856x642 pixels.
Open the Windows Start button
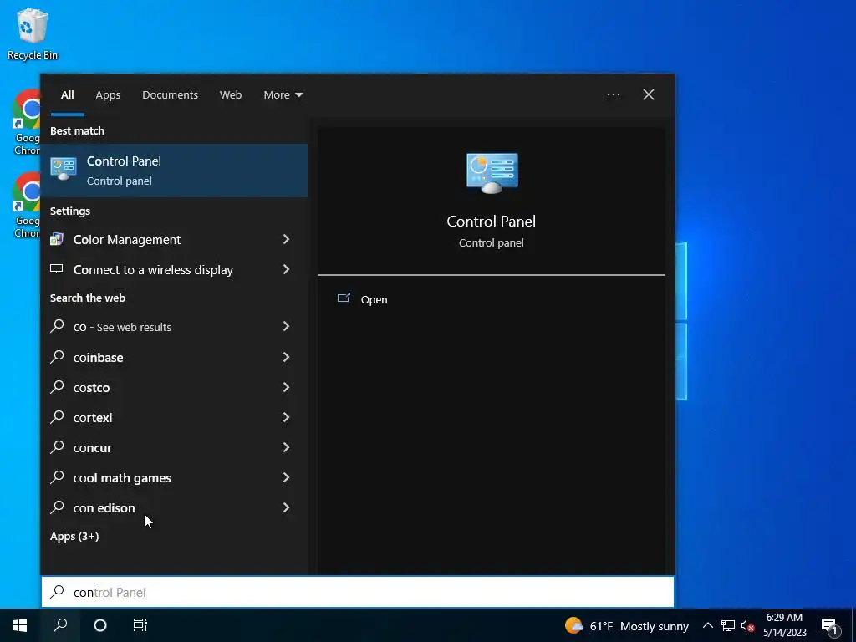click(20, 625)
